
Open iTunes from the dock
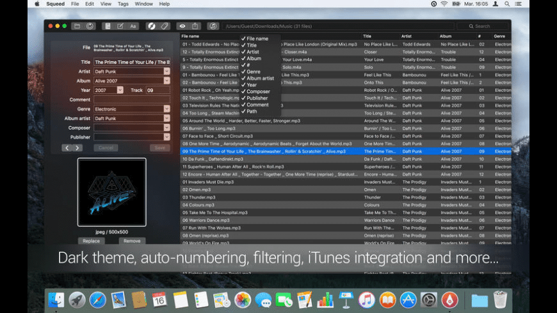pos(367,300)
